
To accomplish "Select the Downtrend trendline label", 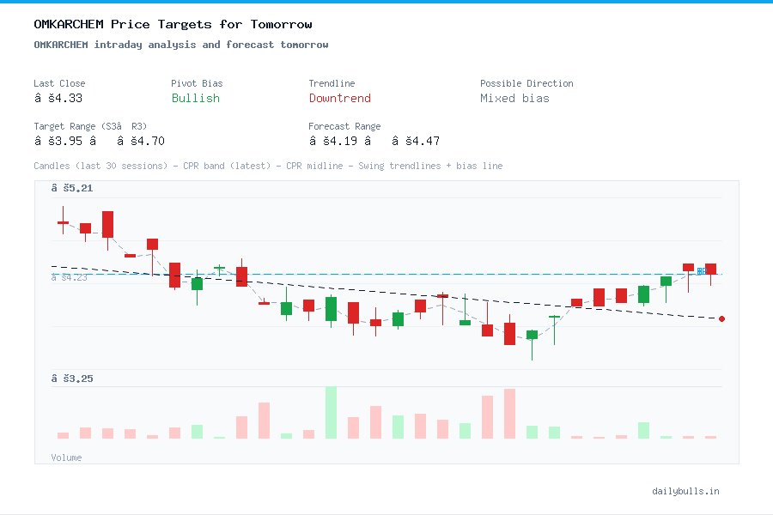I will pos(339,98).
